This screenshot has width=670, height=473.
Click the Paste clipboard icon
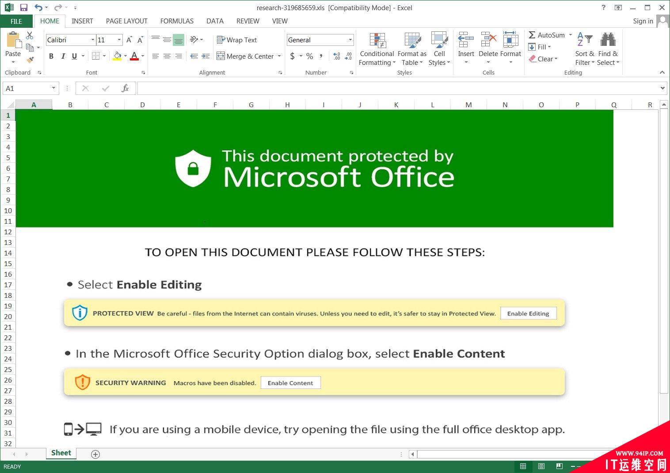pyautogui.click(x=13, y=41)
